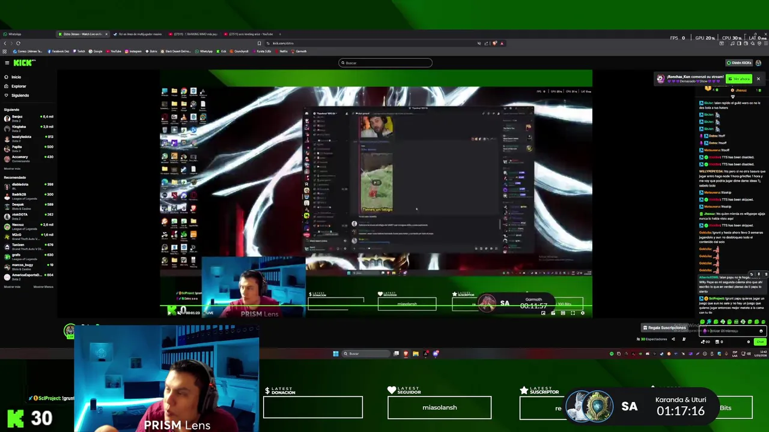
Task: Go back in browser history
Action: pyautogui.click(x=5, y=43)
